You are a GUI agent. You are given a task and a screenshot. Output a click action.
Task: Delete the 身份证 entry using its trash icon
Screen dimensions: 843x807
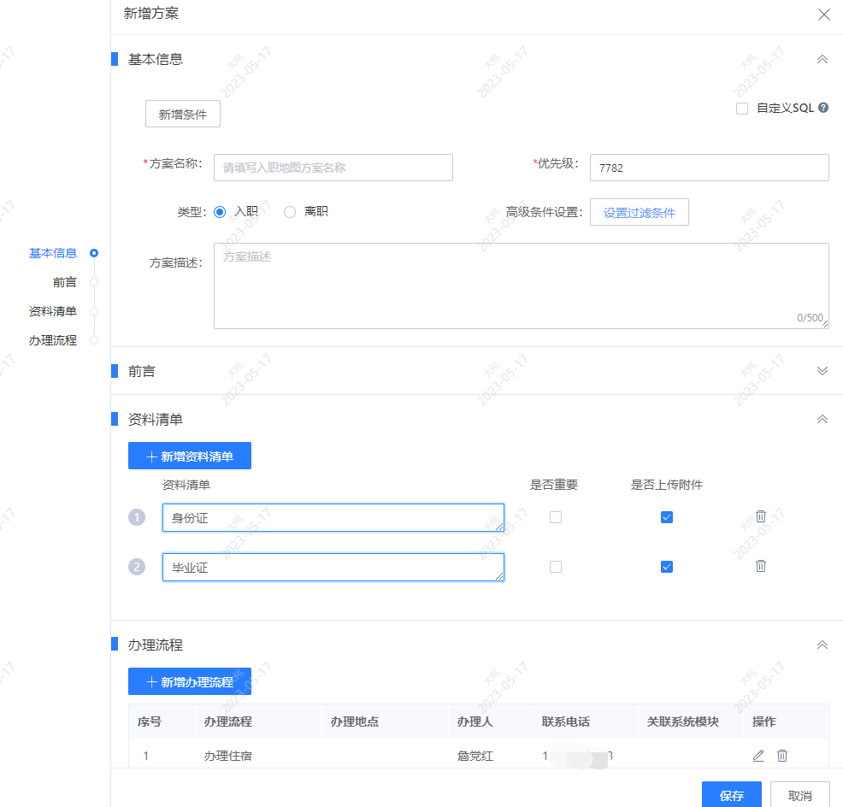coord(761,516)
